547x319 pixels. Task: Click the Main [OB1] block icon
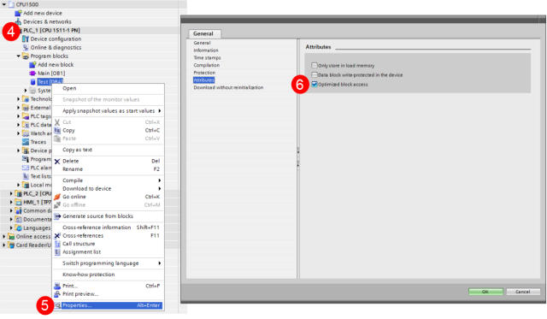pyautogui.click(x=32, y=74)
